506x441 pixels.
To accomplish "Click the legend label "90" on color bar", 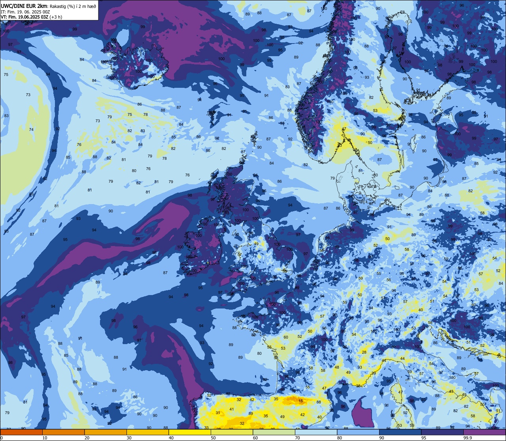I will [x=381, y=438].
